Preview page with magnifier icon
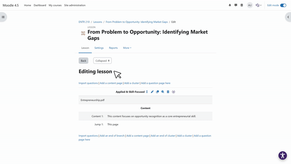This screenshot has height=164, width=291. click(x=163, y=92)
